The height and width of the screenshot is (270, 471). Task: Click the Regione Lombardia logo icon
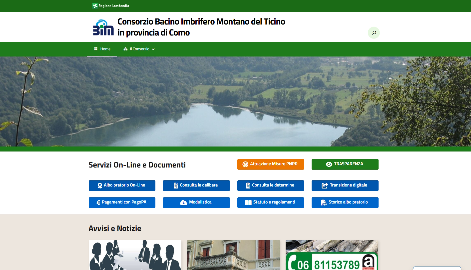point(95,6)
